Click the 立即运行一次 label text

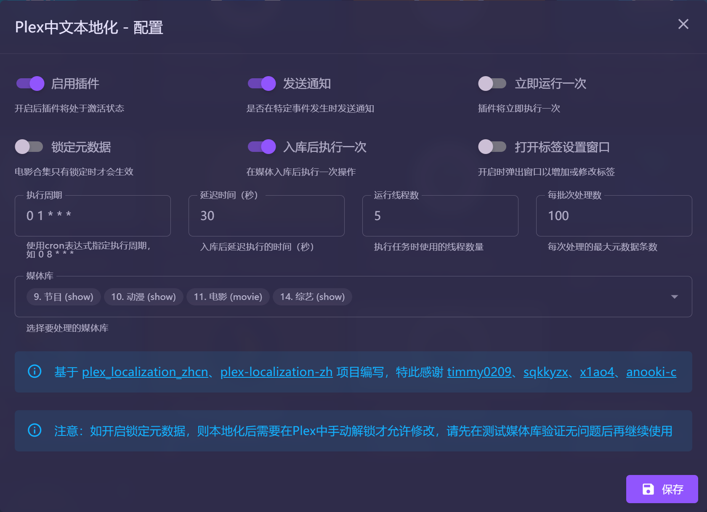(550, 83)
